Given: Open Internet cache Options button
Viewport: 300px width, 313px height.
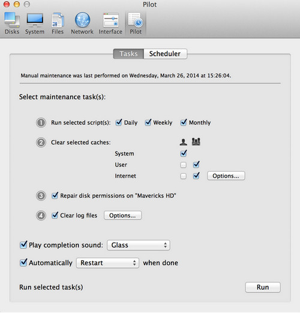Looking at the screenshot, I should click(x=226, y=176).
